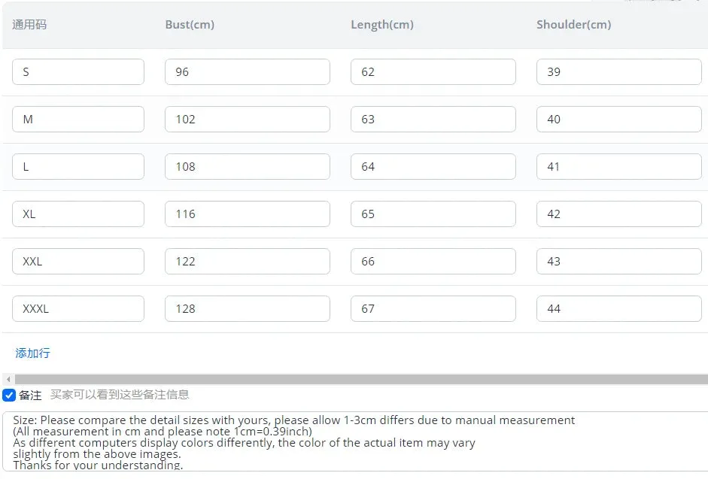Viewport: 708px width, 479px height.
Task: Click the Length field with value 63
Action: tap(433, 119)
